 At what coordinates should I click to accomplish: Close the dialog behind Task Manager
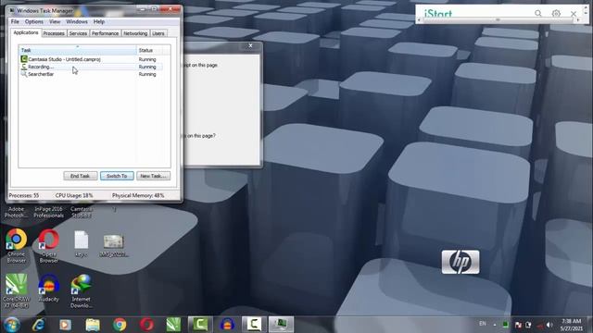250,45
